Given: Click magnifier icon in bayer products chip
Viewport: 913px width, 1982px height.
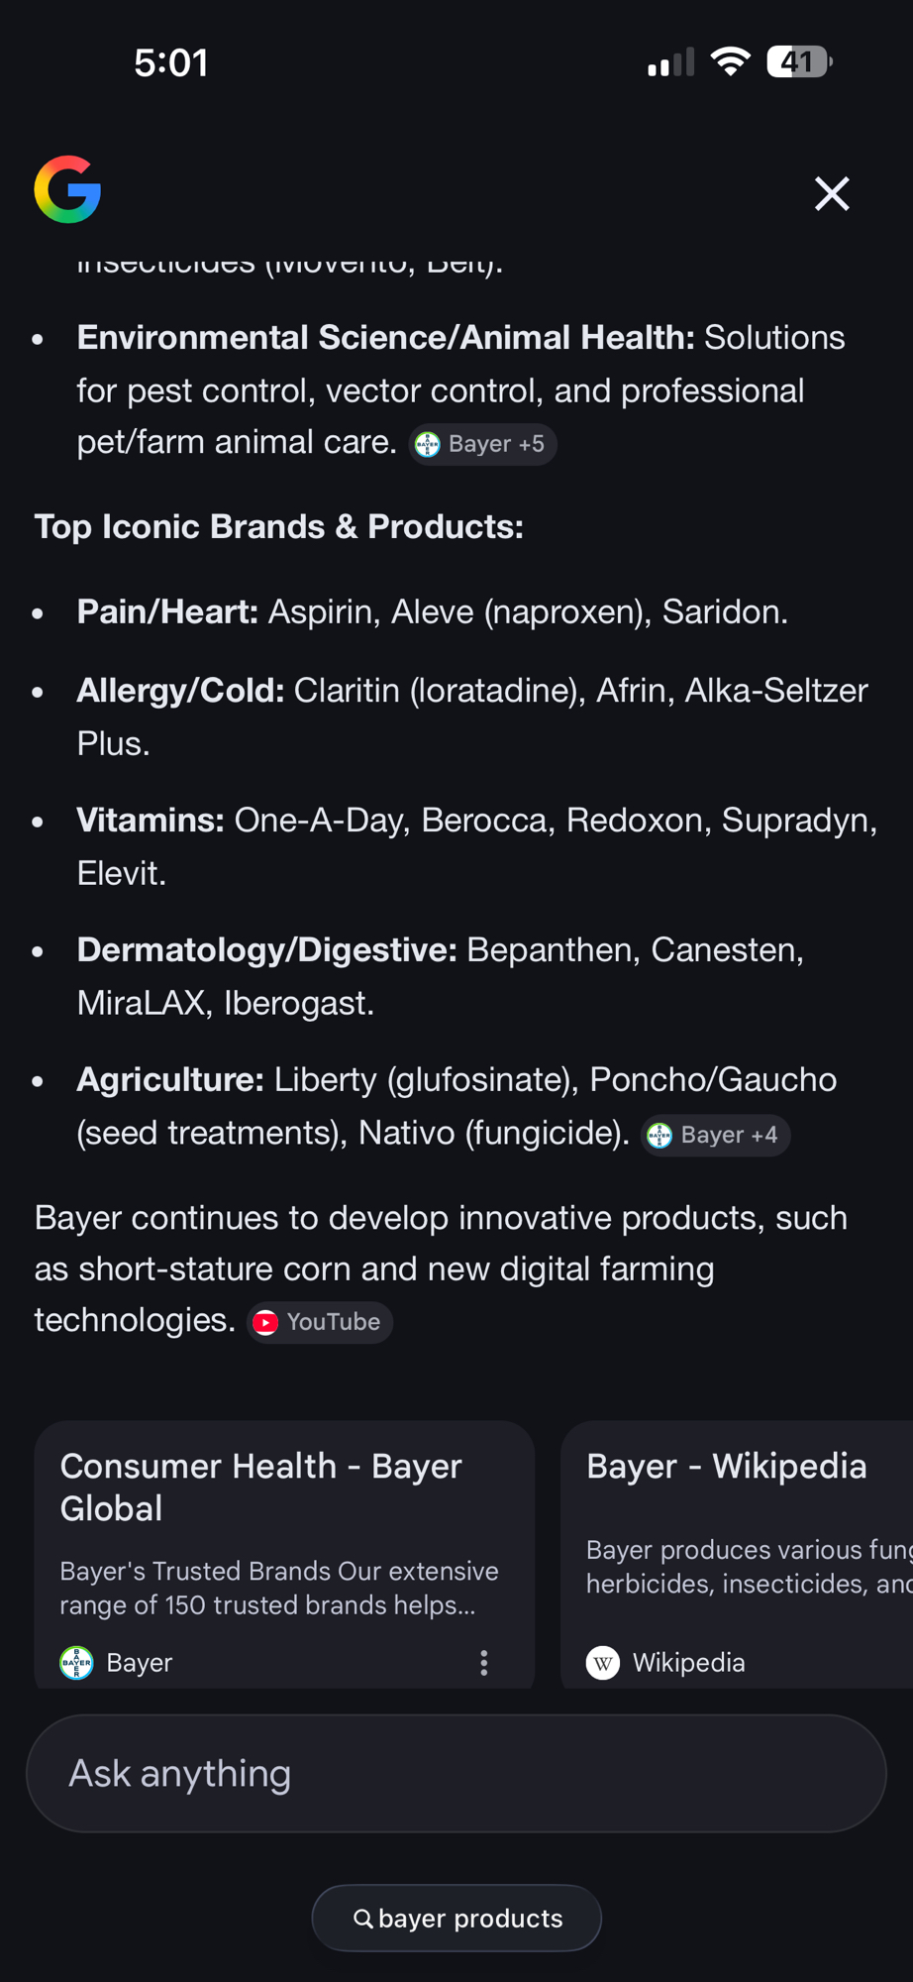Looking at the screenshot, I should (x=363, y=1919).
